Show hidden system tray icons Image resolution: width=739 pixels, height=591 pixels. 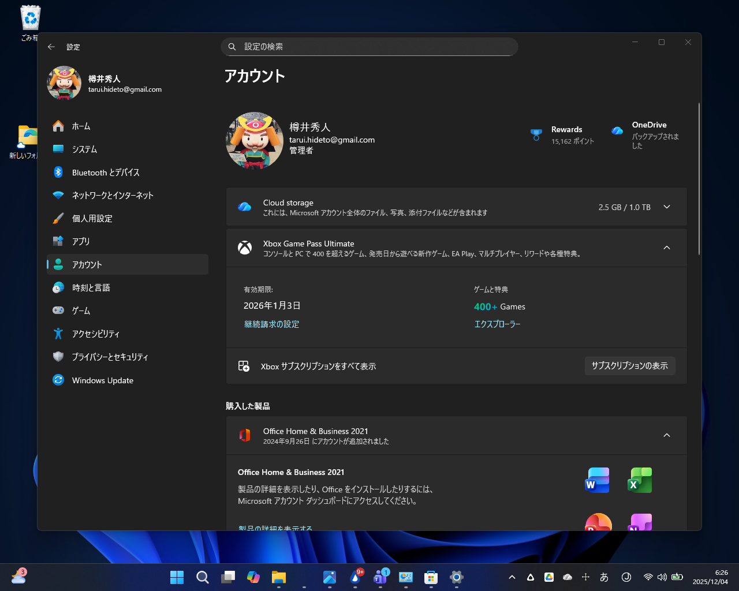coord(512,577)
